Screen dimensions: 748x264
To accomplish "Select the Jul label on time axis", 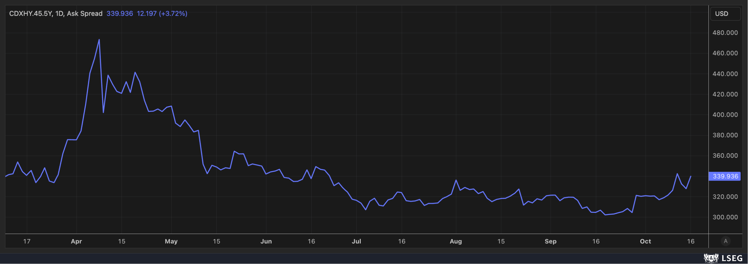I will pos(356,241).
